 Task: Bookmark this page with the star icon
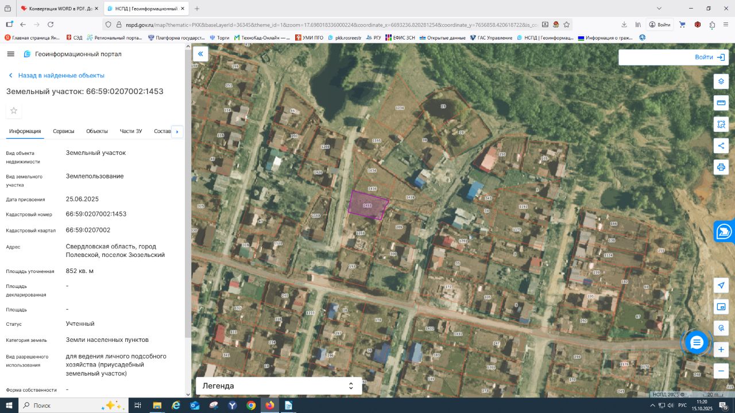[566, 25]
